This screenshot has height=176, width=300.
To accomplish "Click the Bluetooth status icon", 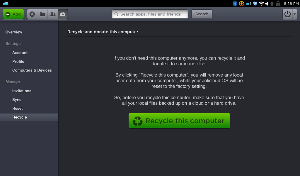I will pyautogui.click(x=235, y=4).
